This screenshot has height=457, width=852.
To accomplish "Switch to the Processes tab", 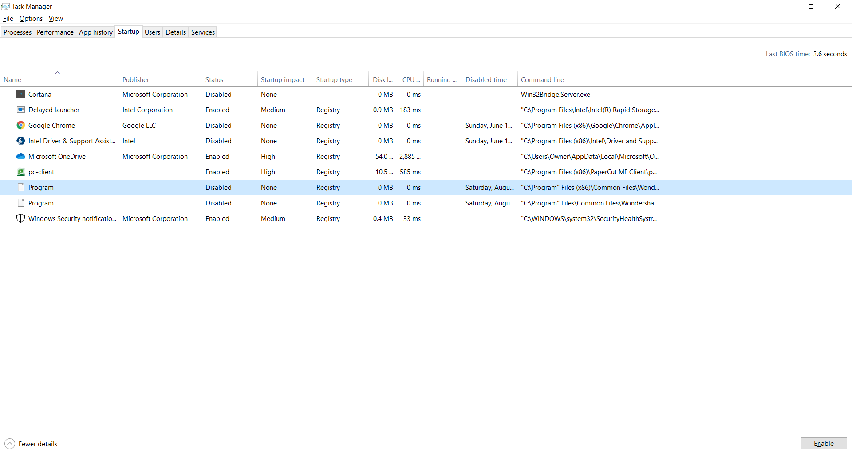I will pyautogui.click(x=18, y=32).
